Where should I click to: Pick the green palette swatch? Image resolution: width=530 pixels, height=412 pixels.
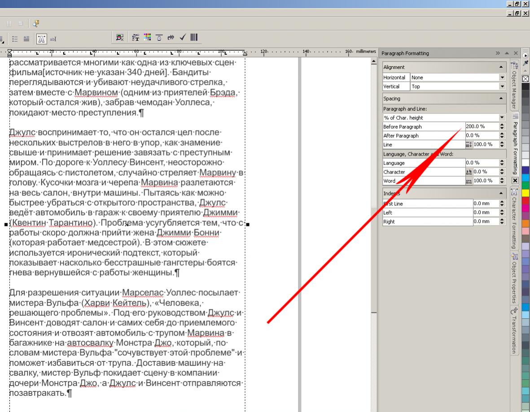coord(526,185)
